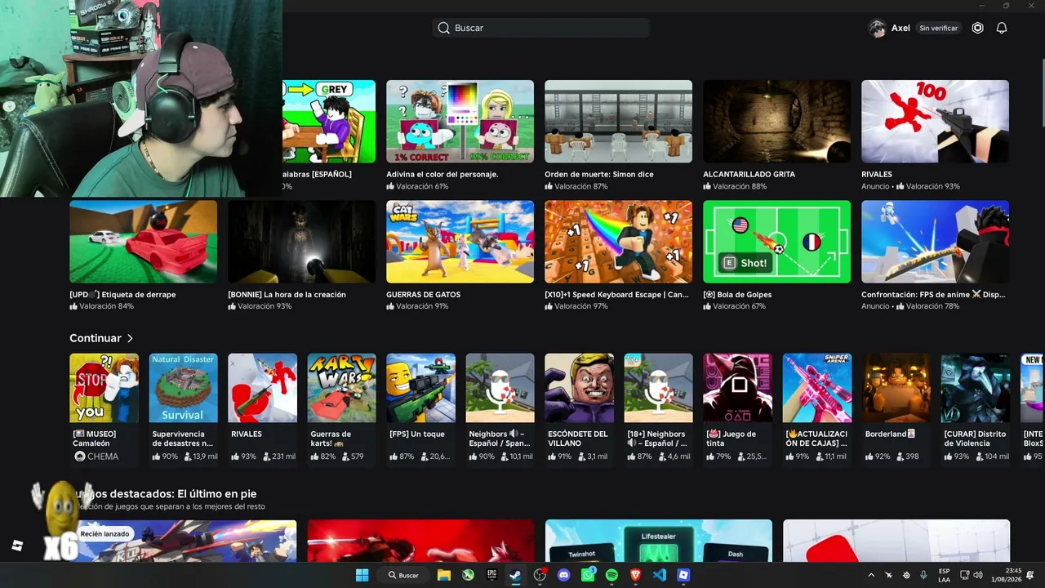Open the Etiqueta de derrape car thumbnail

pos(143,242)
